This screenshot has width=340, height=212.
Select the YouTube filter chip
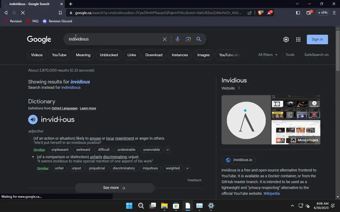[59, 55]
